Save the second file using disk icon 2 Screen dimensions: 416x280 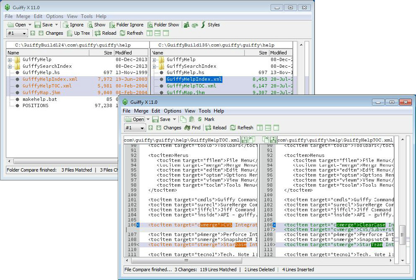273,140
